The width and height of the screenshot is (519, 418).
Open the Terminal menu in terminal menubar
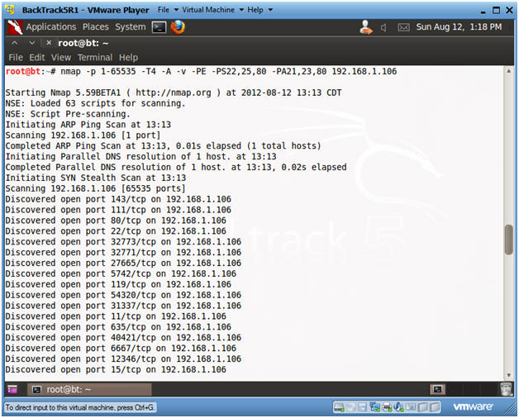coord(95,58)
